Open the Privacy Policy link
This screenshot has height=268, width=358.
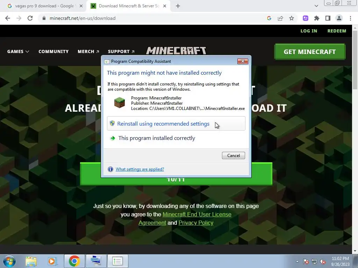click(196, 223)
